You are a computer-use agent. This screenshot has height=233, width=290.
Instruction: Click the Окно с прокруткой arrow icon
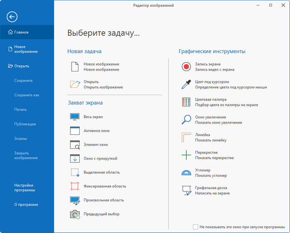[75, 158]
